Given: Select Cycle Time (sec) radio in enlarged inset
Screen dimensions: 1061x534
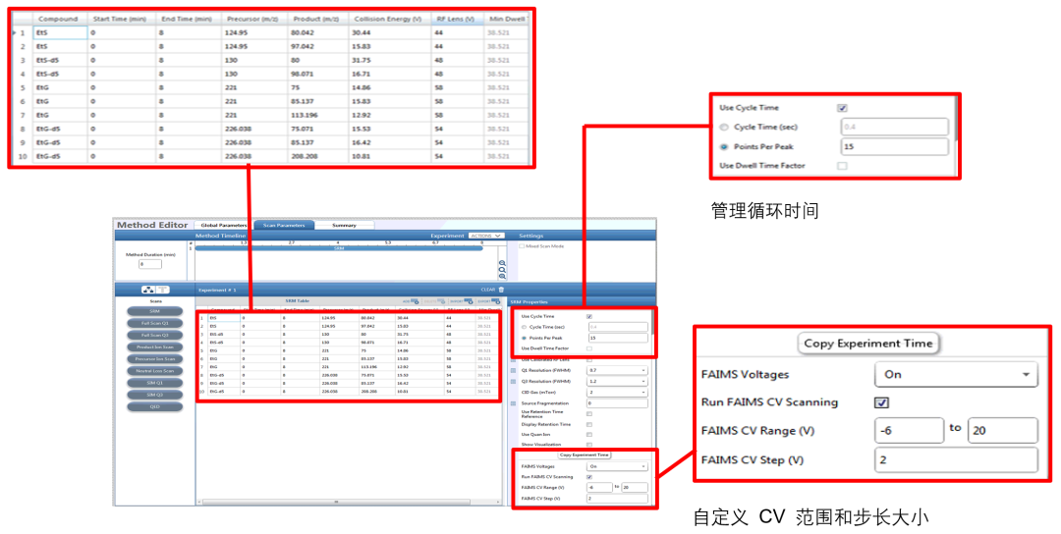Looking at the screenshot, I should coord(724,127).
